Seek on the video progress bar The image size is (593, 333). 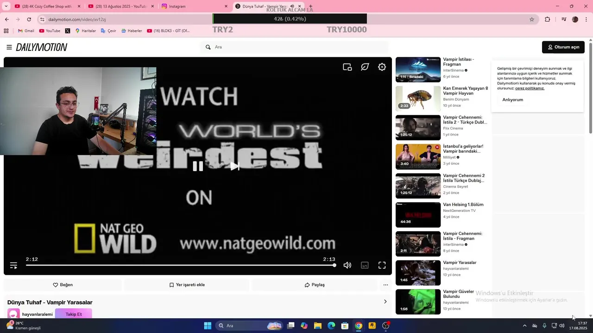(x=180, y=265)
